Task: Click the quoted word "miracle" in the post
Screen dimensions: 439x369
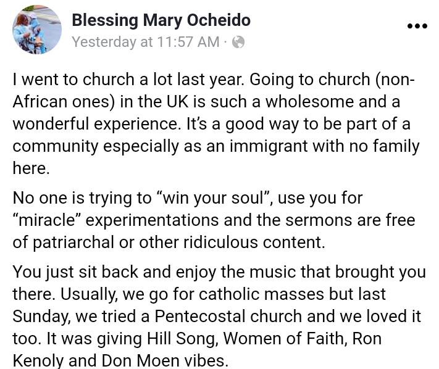Action: 53,220
